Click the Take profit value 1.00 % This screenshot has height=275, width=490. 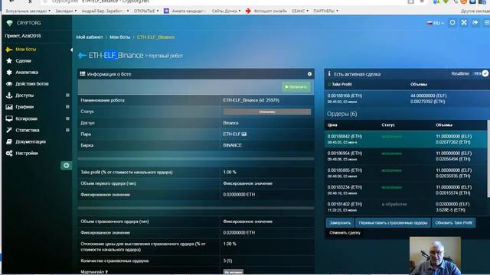tap(230, 172)
